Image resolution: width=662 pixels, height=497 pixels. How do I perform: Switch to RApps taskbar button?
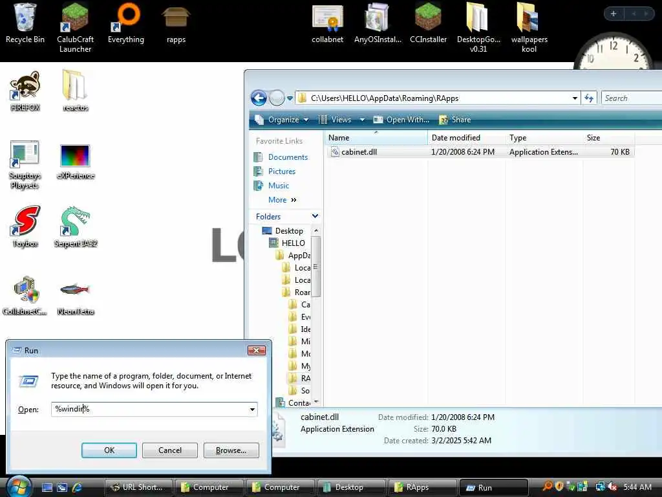pyautogui.click(x=423, y=487)
